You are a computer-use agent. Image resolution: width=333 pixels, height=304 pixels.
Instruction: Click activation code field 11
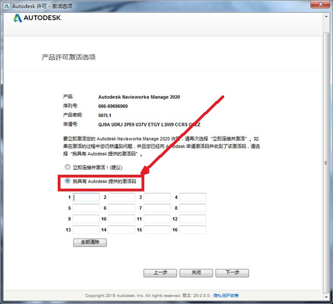(x=157, y=219)
